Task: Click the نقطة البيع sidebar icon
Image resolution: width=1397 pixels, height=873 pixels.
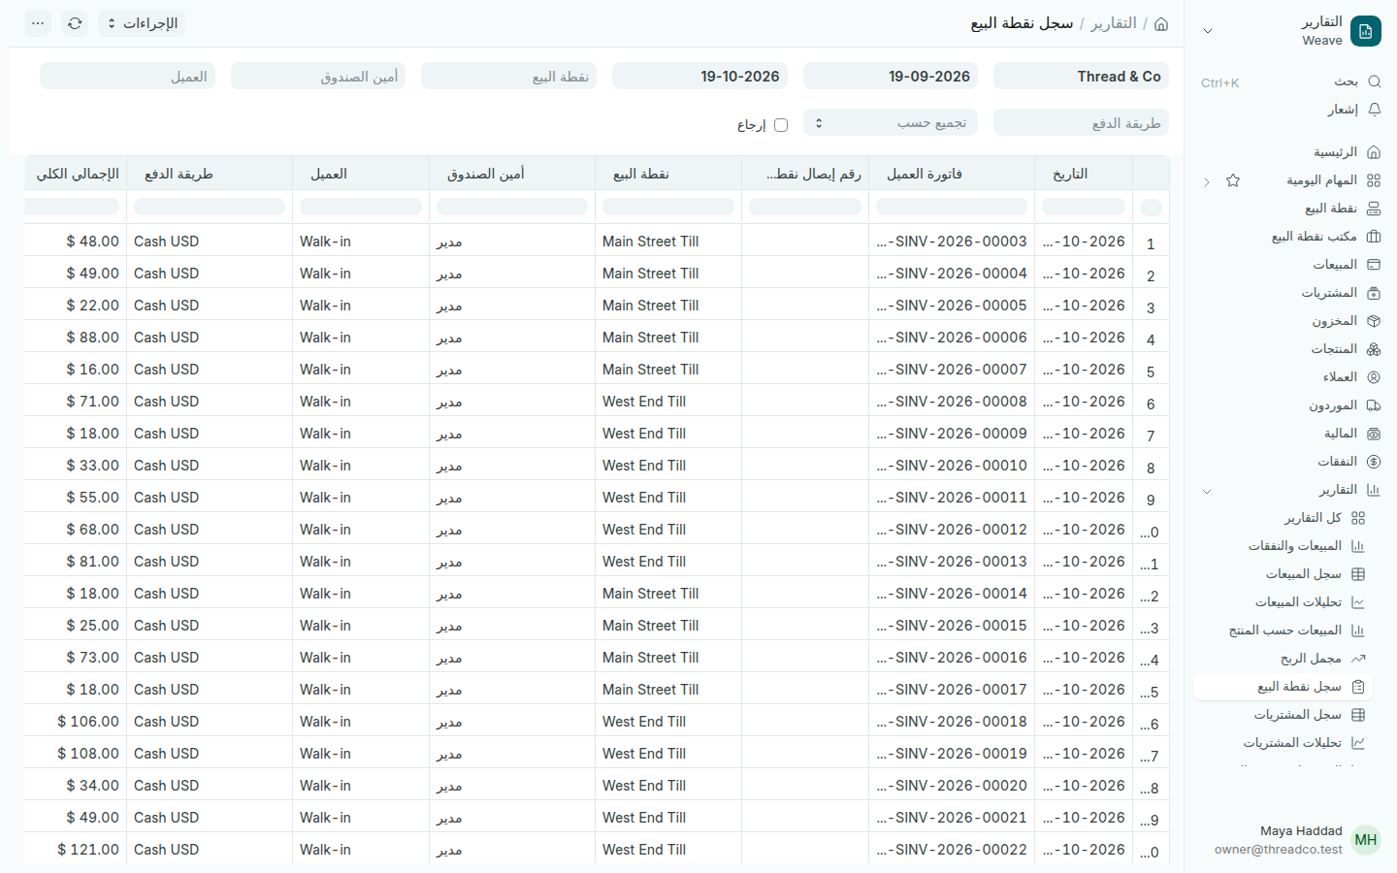Action: coord(1374,209)
